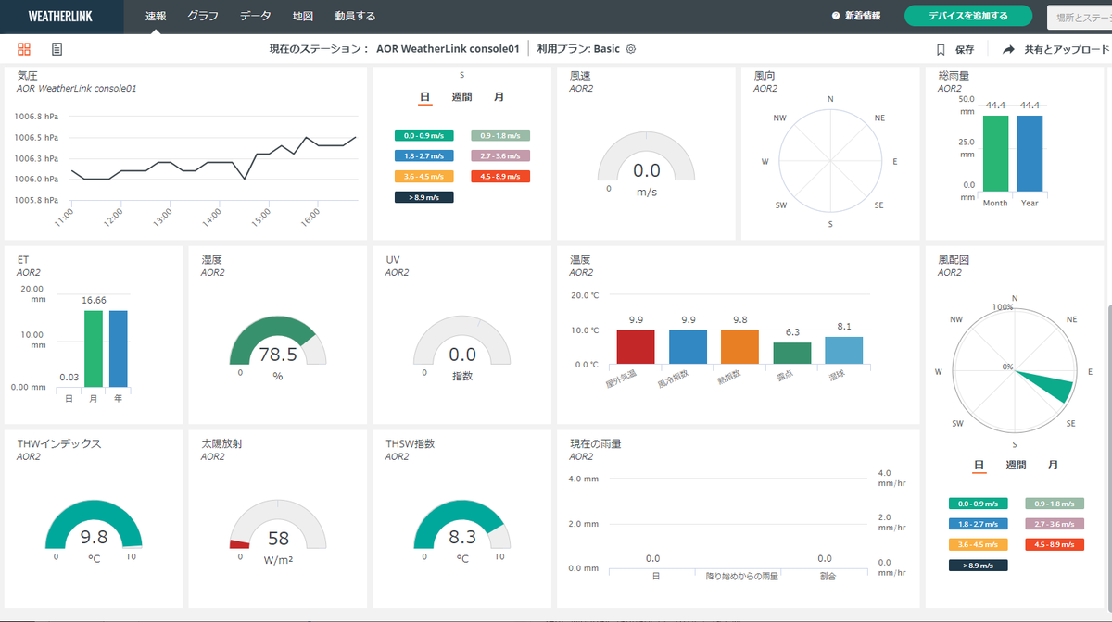The image size is (1112, 622).
Task: Click 3.6 - 4.5 m/s swatch in top legend
Action: click(423, 176)
